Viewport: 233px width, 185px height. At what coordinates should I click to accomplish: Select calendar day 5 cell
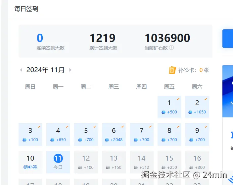pos(86,135)
